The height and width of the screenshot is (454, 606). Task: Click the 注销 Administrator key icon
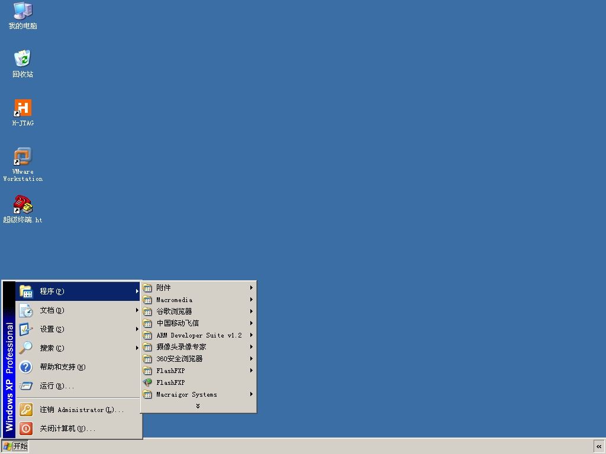pyautogui.click(x=26, y=410)
